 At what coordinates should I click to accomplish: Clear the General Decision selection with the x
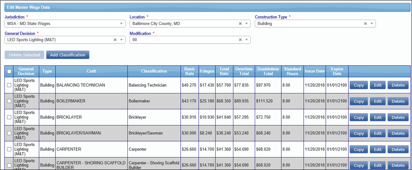tap(115, 40)
